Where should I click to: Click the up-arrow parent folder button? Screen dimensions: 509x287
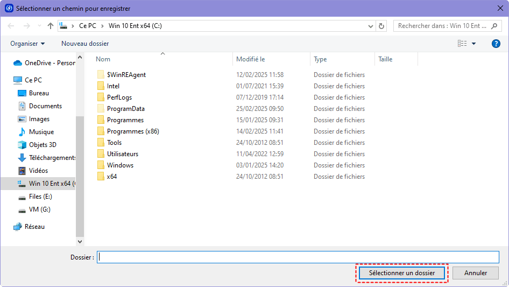click(x=51, y=26)
